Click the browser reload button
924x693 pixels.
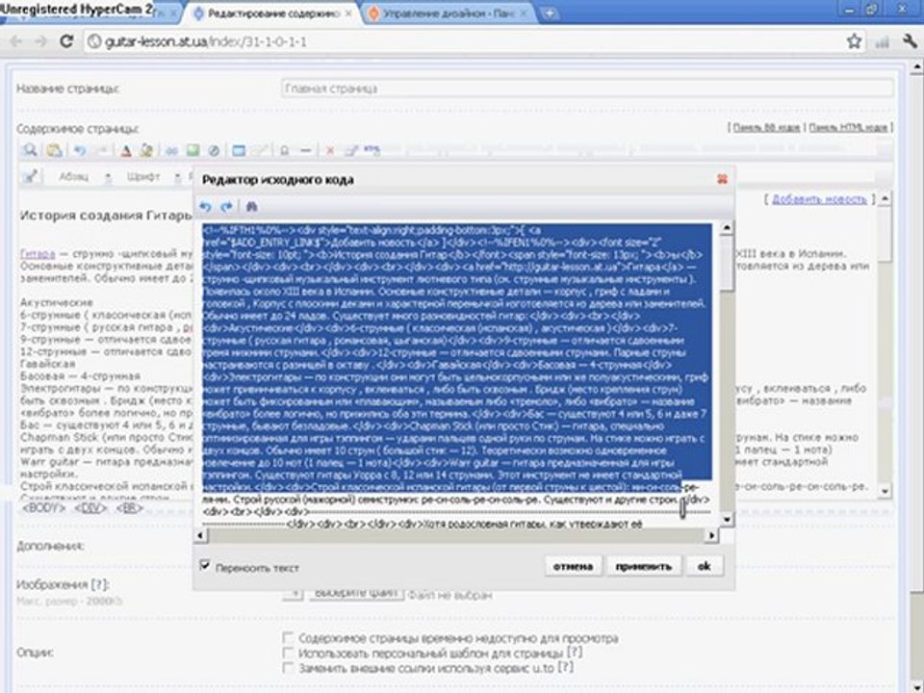[x=66, y=41]
